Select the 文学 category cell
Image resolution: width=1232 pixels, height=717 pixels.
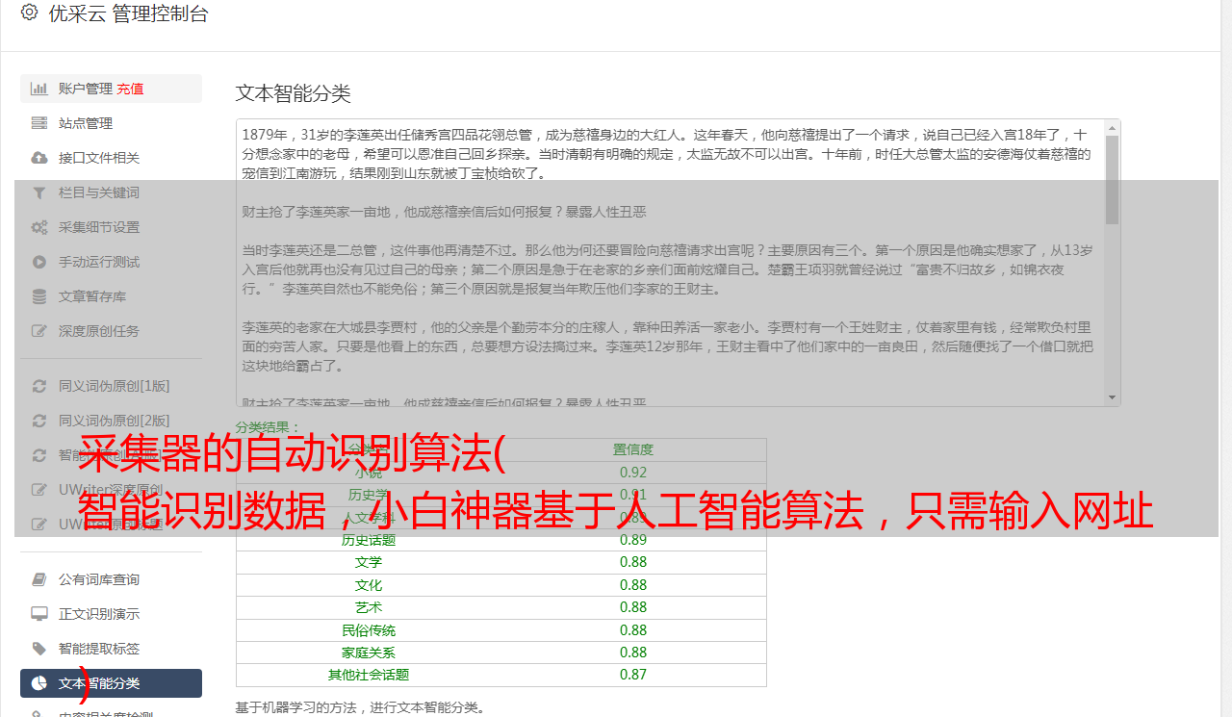[x=369, y=562]
